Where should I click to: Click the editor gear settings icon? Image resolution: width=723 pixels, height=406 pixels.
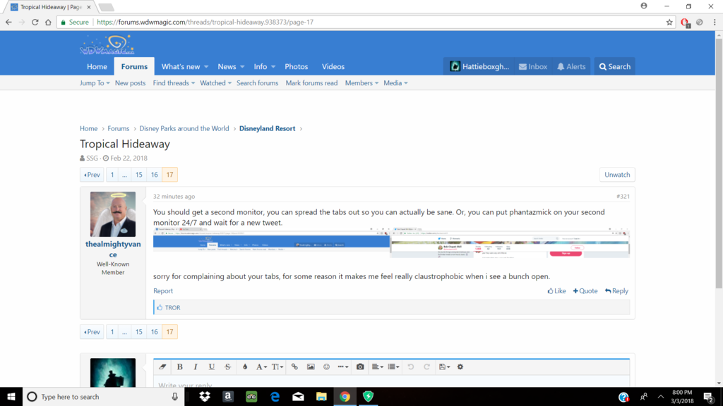(x=460, y=367)
